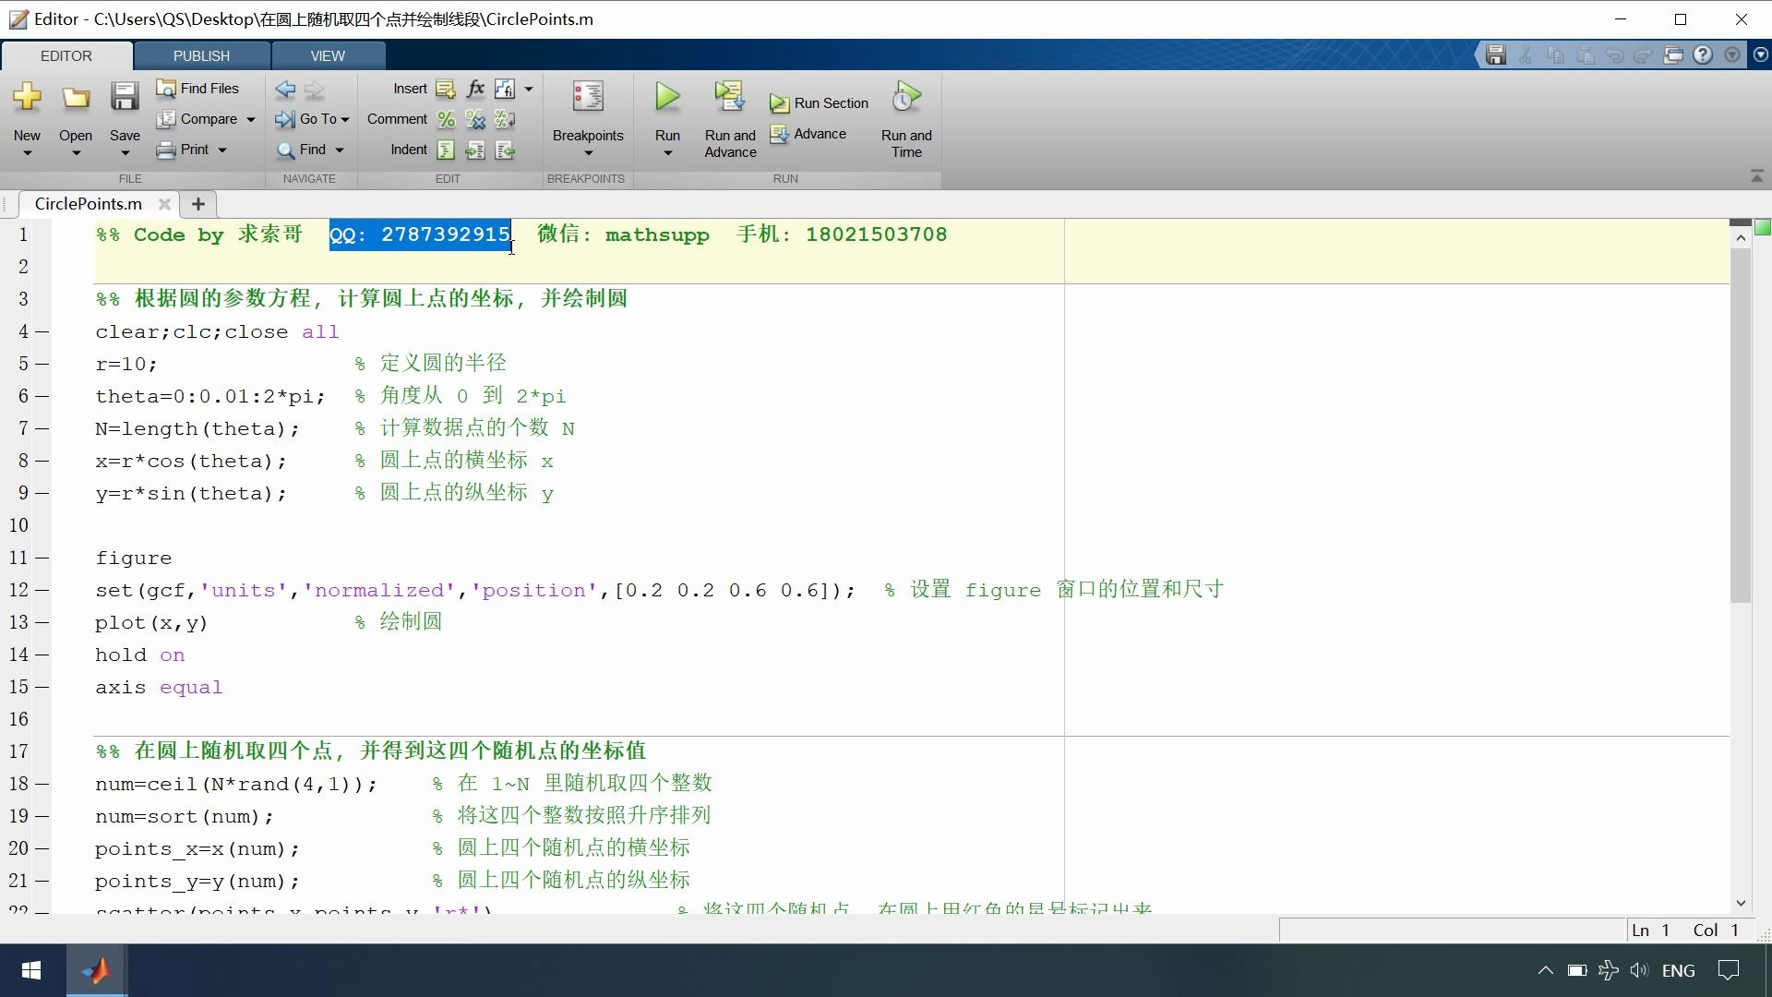Viewport: 1772px width, 997px height.
Task: Toggle breakpoint dash on line 18
Action: (x=42, y=785)
